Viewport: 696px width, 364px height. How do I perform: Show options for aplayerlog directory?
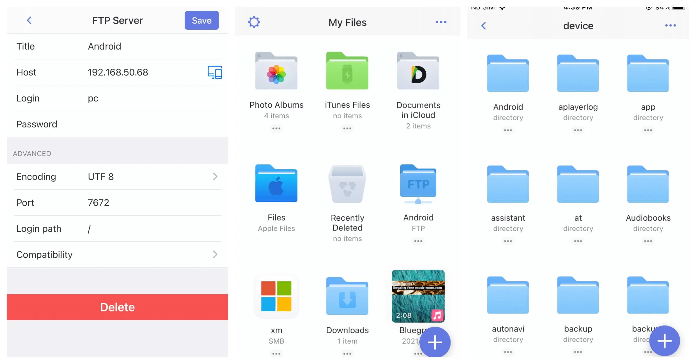[578, 130]
